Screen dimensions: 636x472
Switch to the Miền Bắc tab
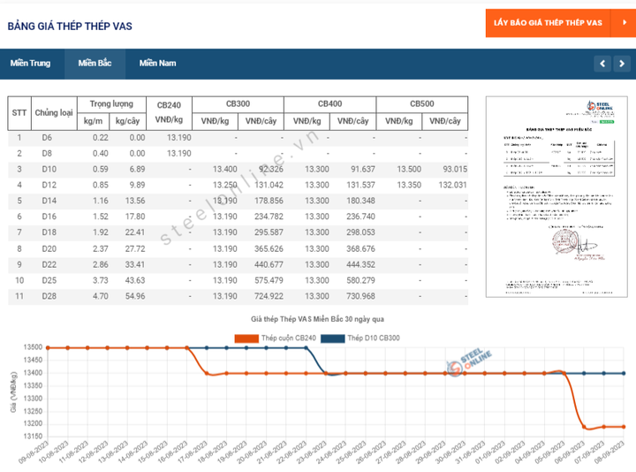[x=95, y=64]
